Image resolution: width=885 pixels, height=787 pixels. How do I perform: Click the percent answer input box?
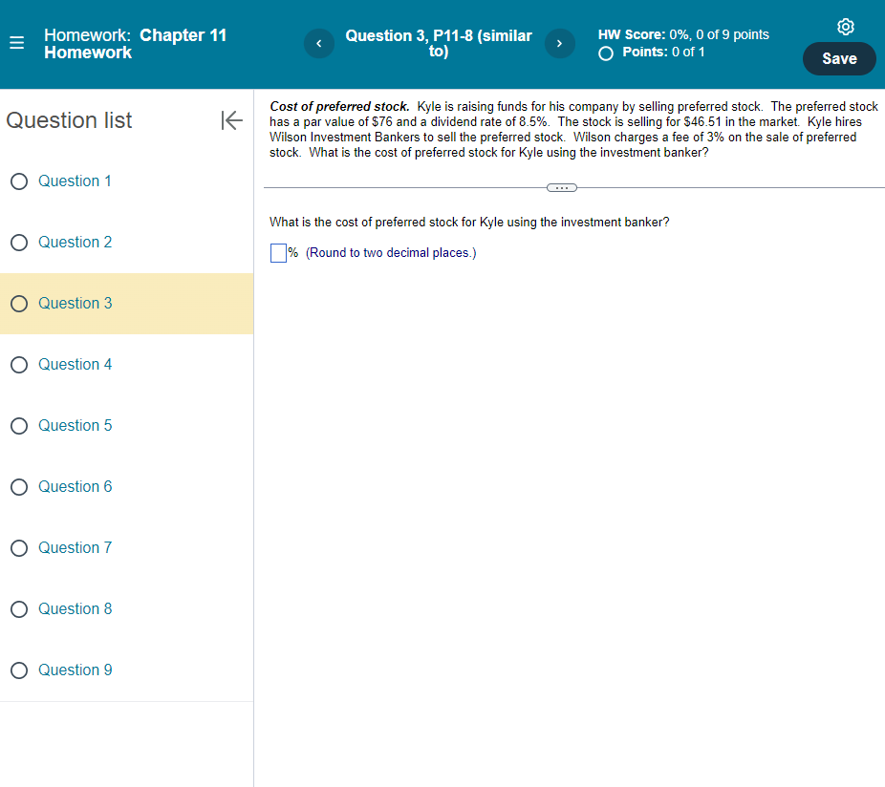(278, 253)
